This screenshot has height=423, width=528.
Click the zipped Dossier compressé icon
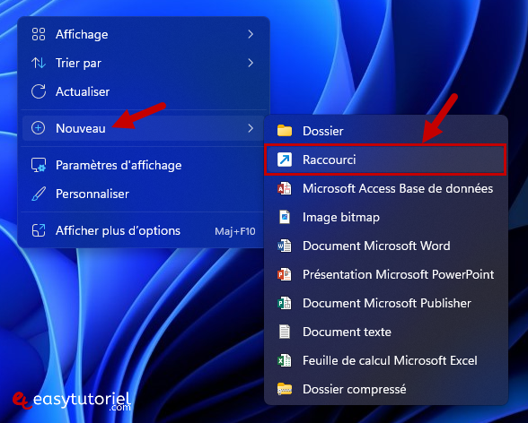point(285,389)
